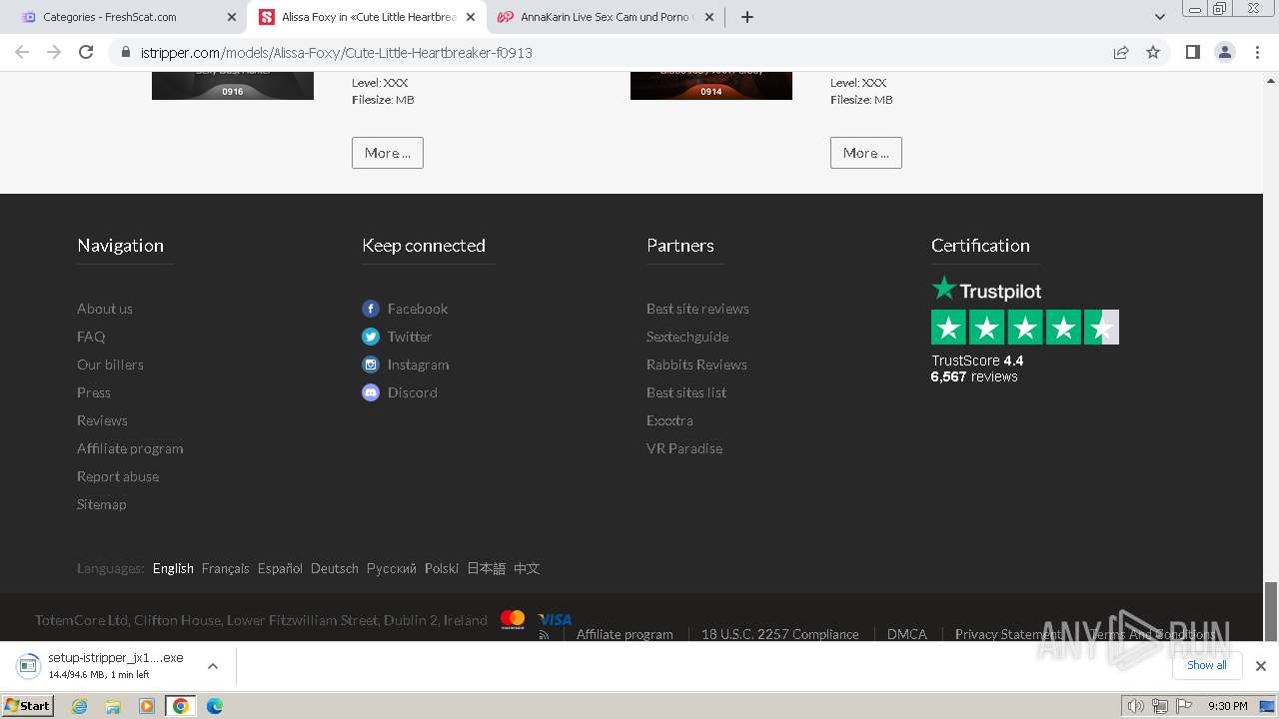Bookmark this page with the star icon

click(x=1153, y=52)
